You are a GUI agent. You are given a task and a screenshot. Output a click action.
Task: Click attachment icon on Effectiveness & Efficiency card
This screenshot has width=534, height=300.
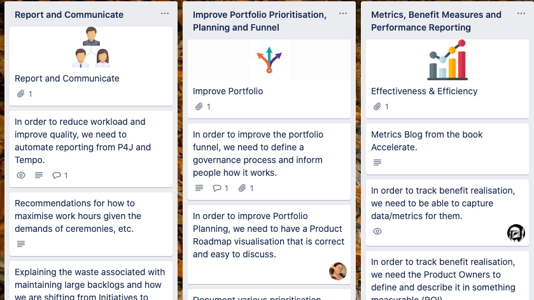(377, 107)
